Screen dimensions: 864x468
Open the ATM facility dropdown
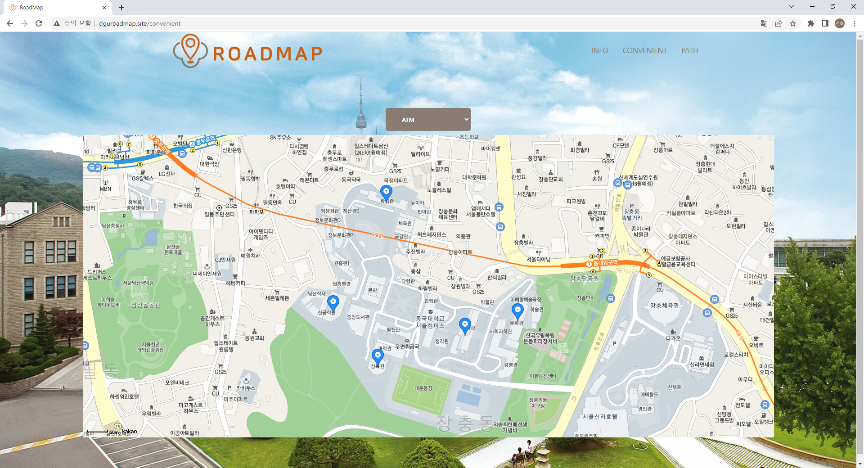click(x=427, y=119)
